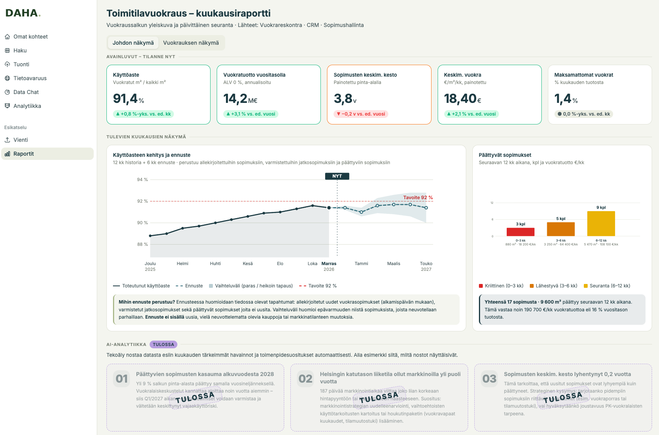Click the −0,2 v vs. ed. vuosi badge
This screenshot has height=435, width=659.
361,114
